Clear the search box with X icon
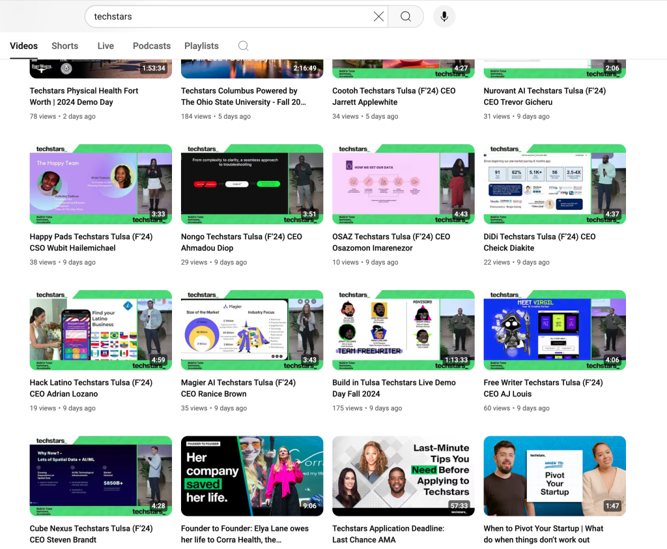The image size is (667, 549). (x=378, y=16)
